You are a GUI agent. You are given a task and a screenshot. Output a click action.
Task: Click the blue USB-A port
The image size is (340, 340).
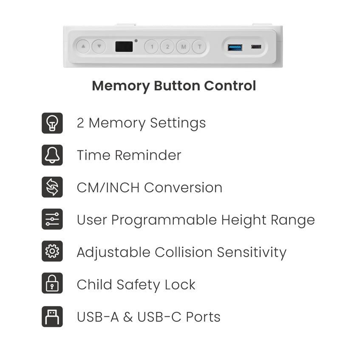235,47
